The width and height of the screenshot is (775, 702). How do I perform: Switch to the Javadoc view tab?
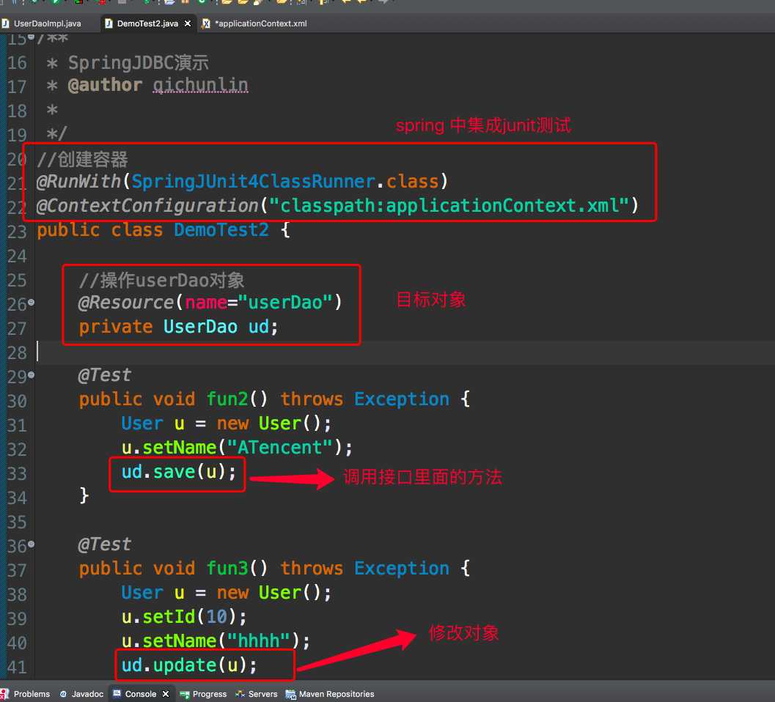tap(82, 694)
